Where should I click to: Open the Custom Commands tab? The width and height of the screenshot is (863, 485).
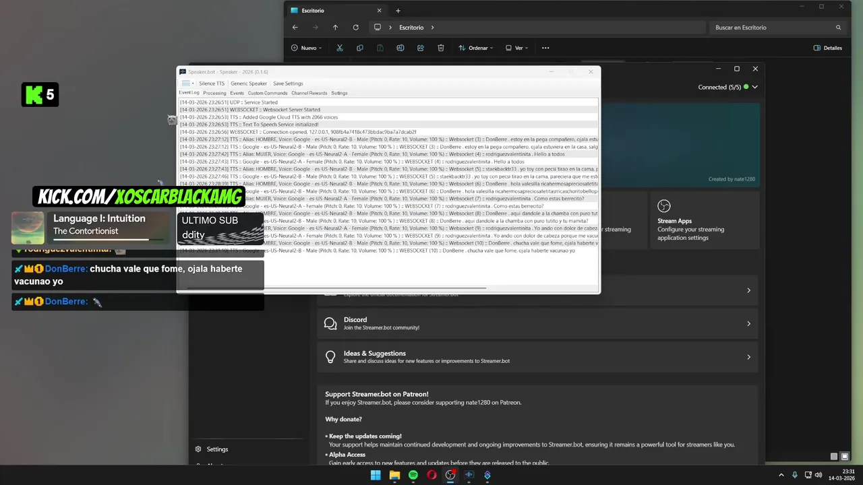[x=268, y=93]
